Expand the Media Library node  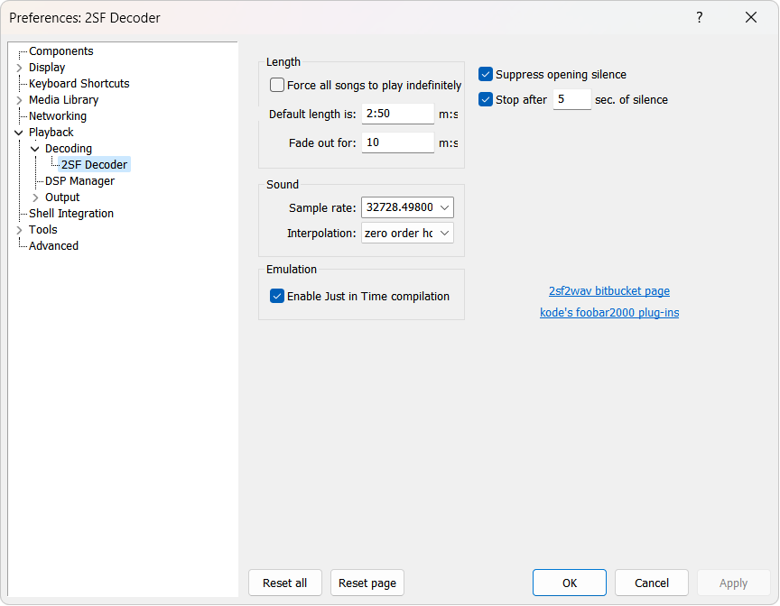[x=19, y=100]
